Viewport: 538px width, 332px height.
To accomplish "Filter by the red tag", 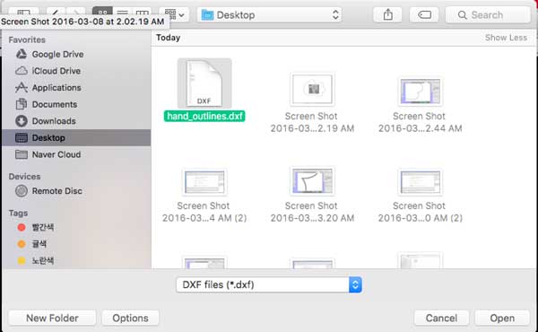I will pyautogui.click(x=36, y=227).
